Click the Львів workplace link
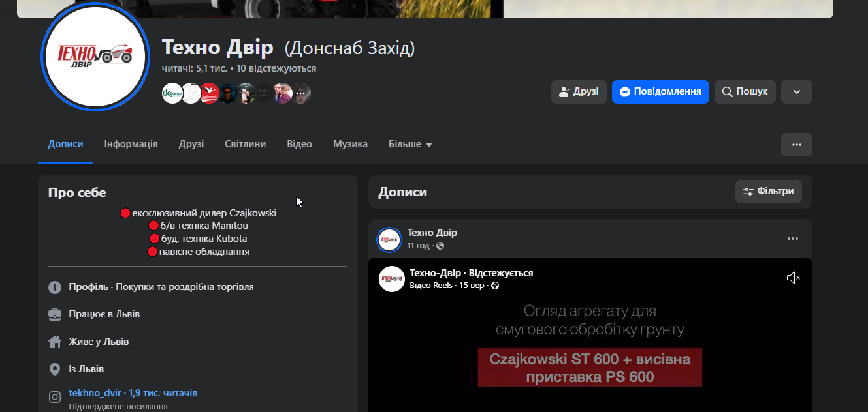The height and width of the screenshot is (412, 868). 127,314
